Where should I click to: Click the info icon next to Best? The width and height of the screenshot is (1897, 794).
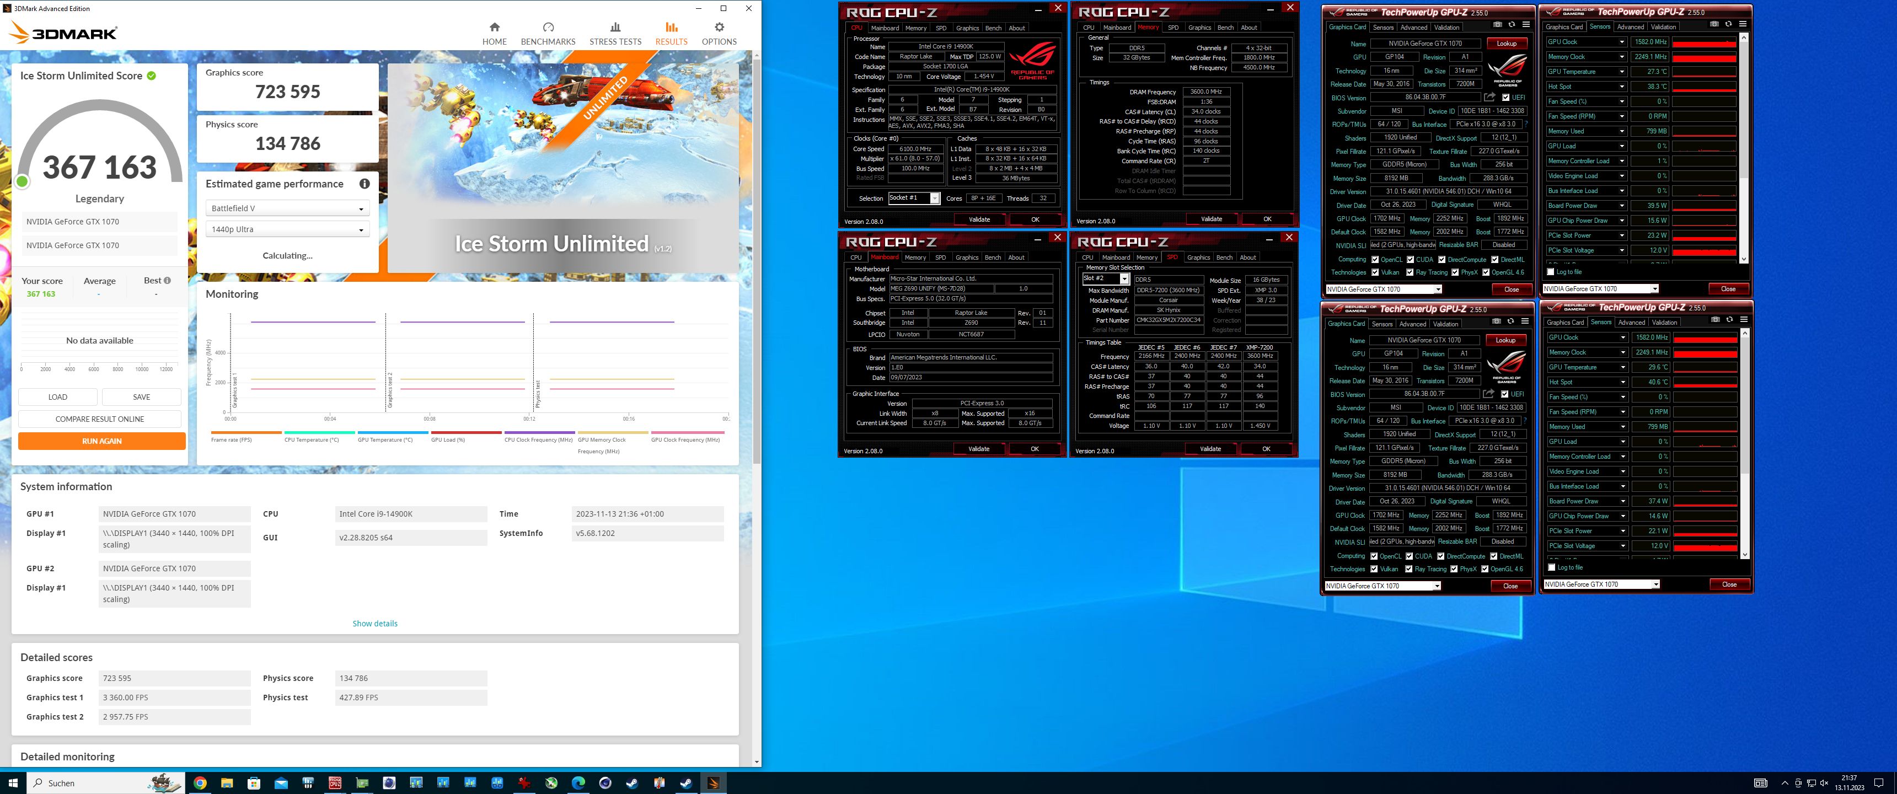coord(168,281)
